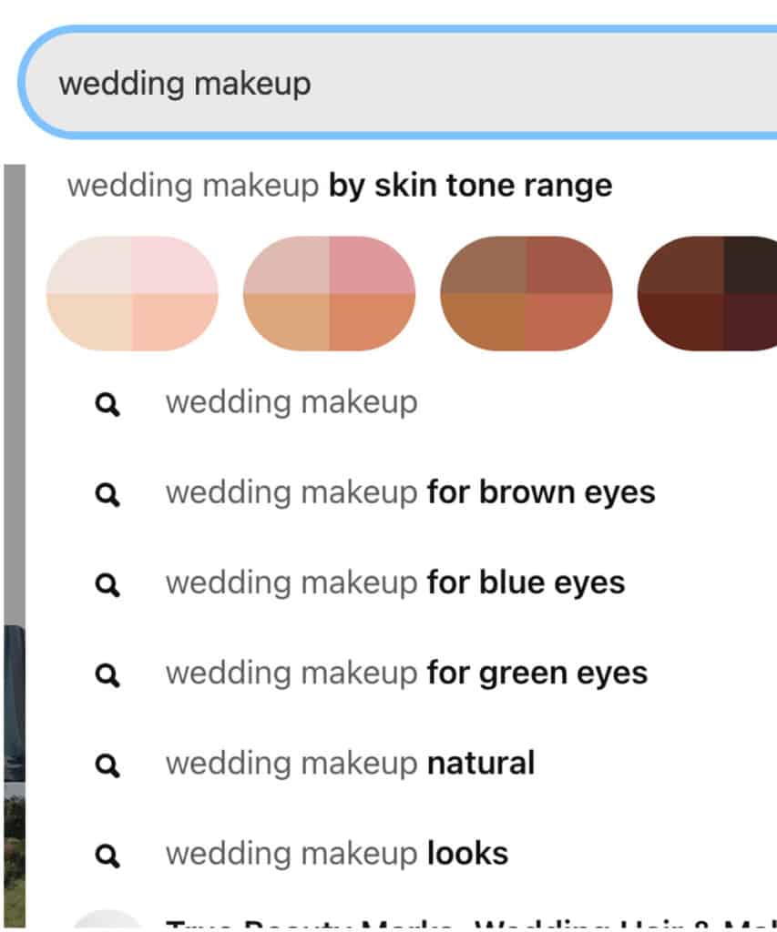This screenshot has height=932, width=777.
Task: Click search icon next to "natural" suggestion
Action: (x=107, y=765)
